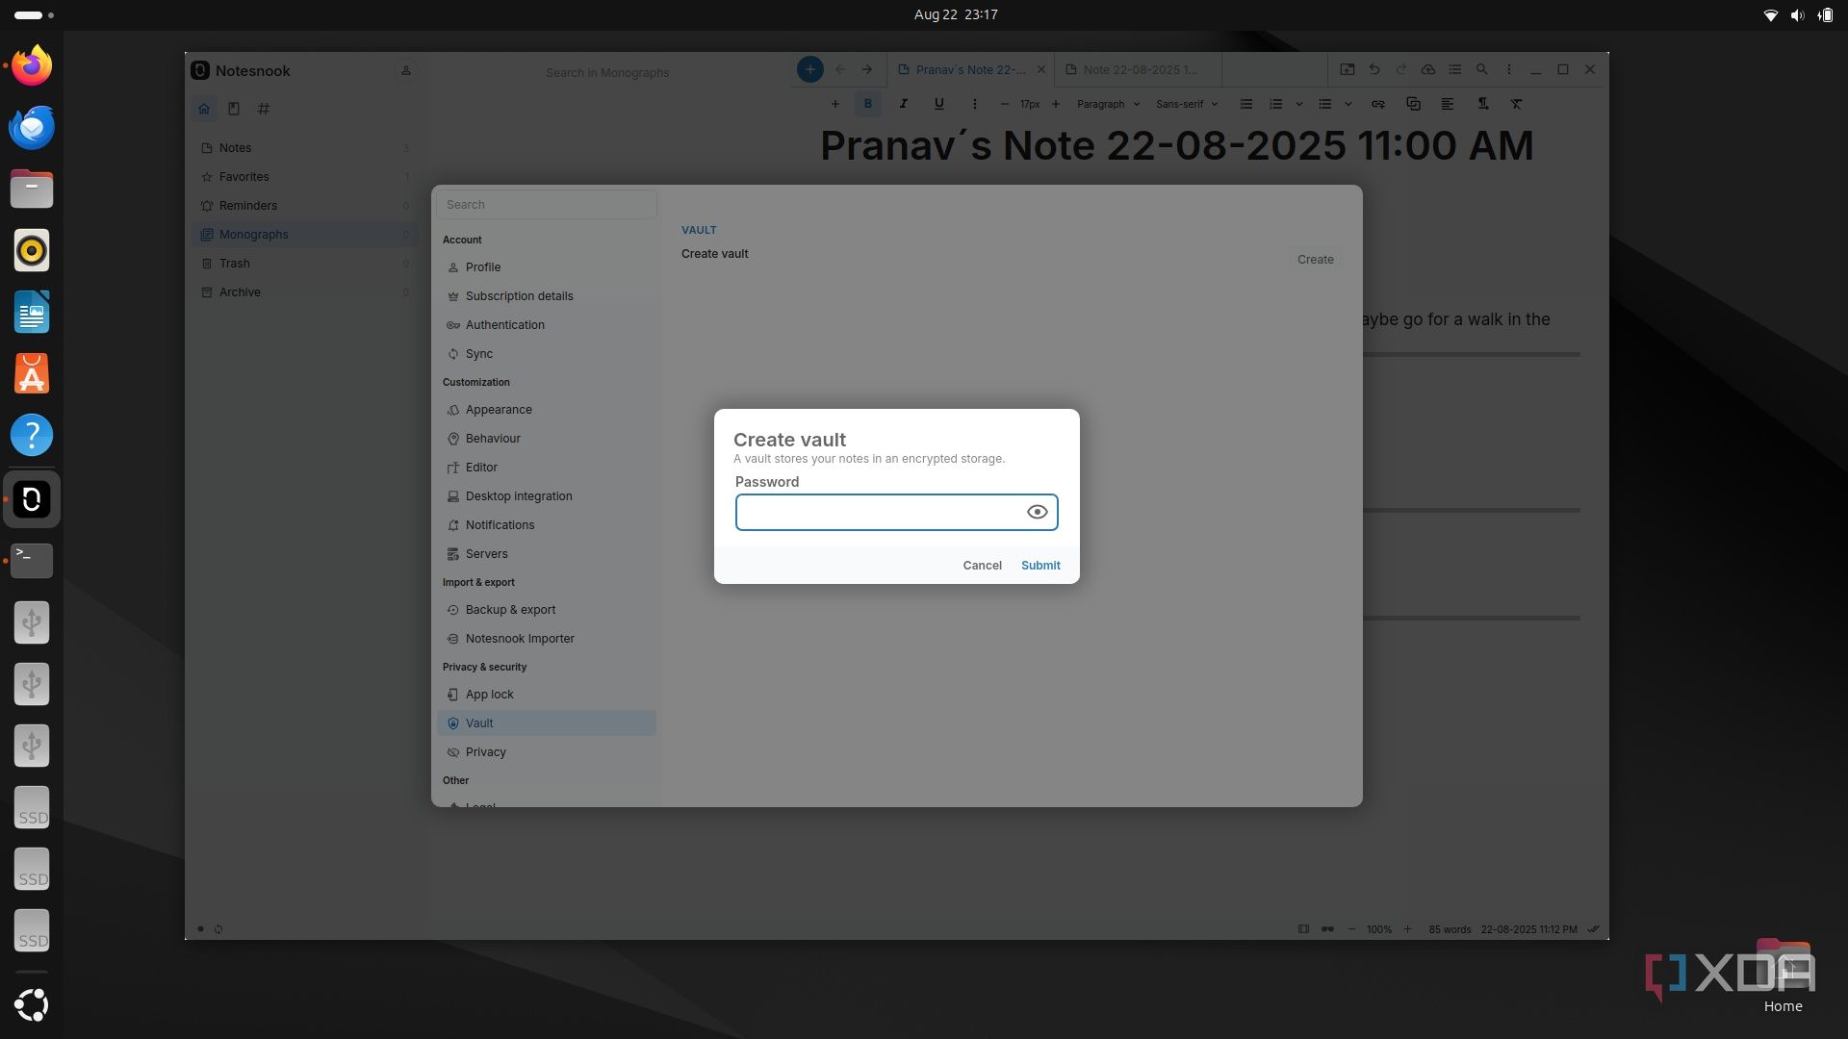This screenshot has height=1039, width=1848.
Task: Click the search icon in editor top bar
Action: (x=1482, y=69)
